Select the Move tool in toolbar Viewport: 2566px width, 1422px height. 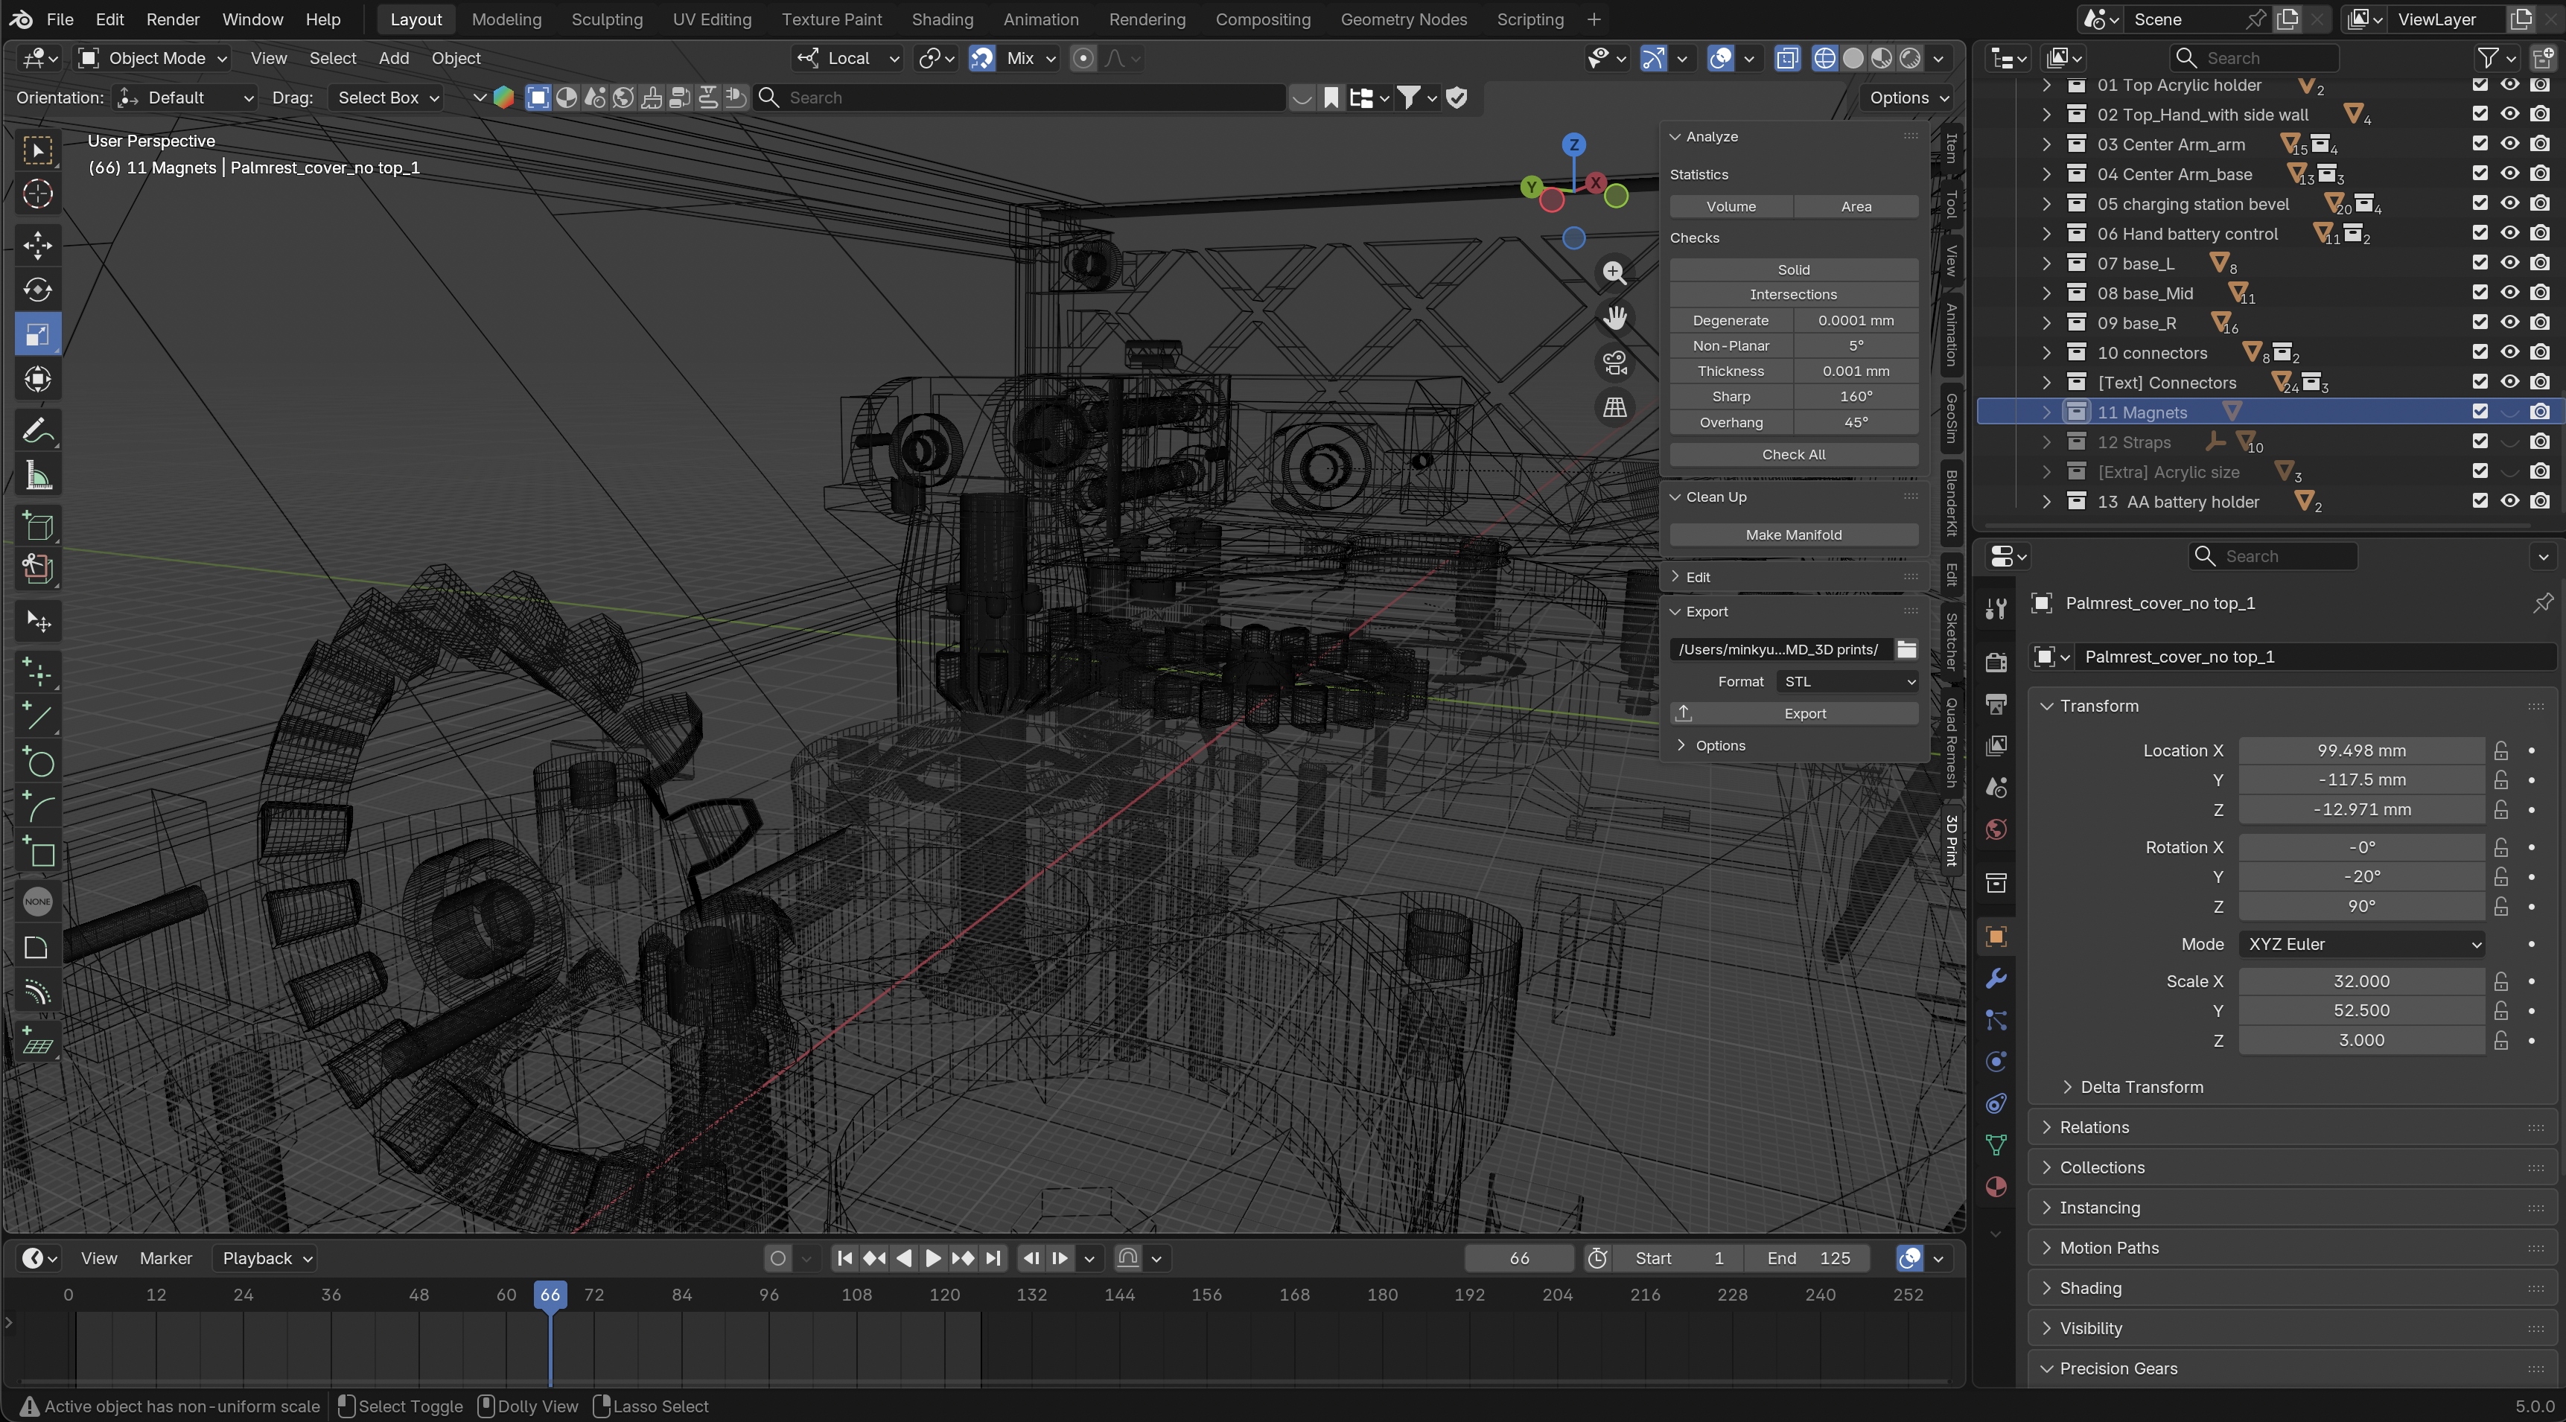(38, 245)
